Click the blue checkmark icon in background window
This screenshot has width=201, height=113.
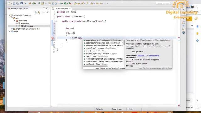(198, 40)
